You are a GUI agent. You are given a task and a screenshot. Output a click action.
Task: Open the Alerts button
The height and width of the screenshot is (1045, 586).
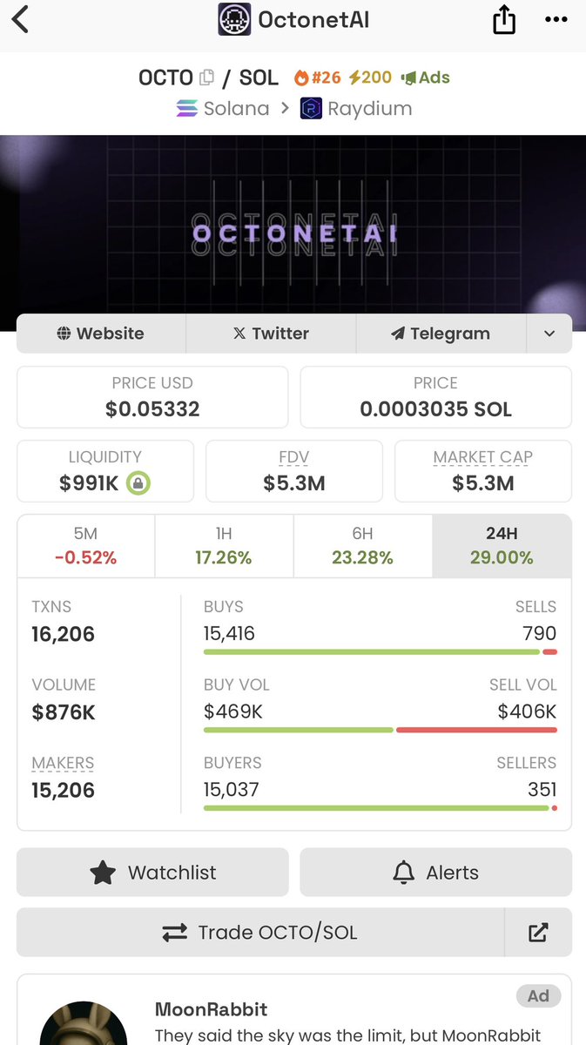(x=436, y=873)
